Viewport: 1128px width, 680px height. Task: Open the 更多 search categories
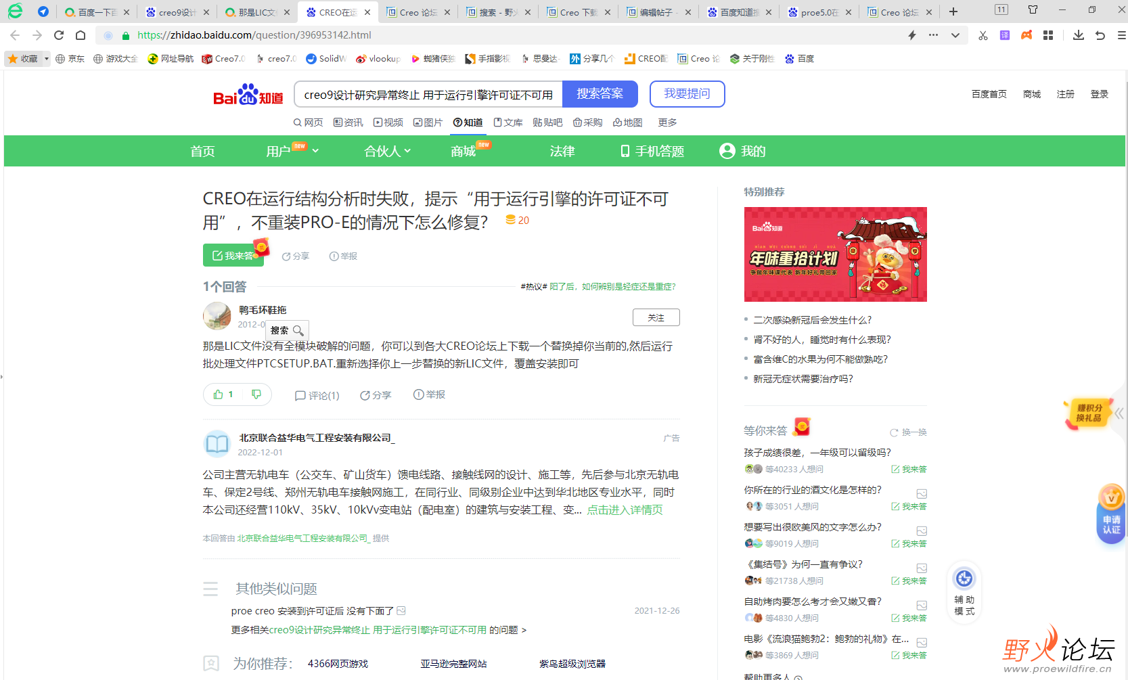point(667,122)
